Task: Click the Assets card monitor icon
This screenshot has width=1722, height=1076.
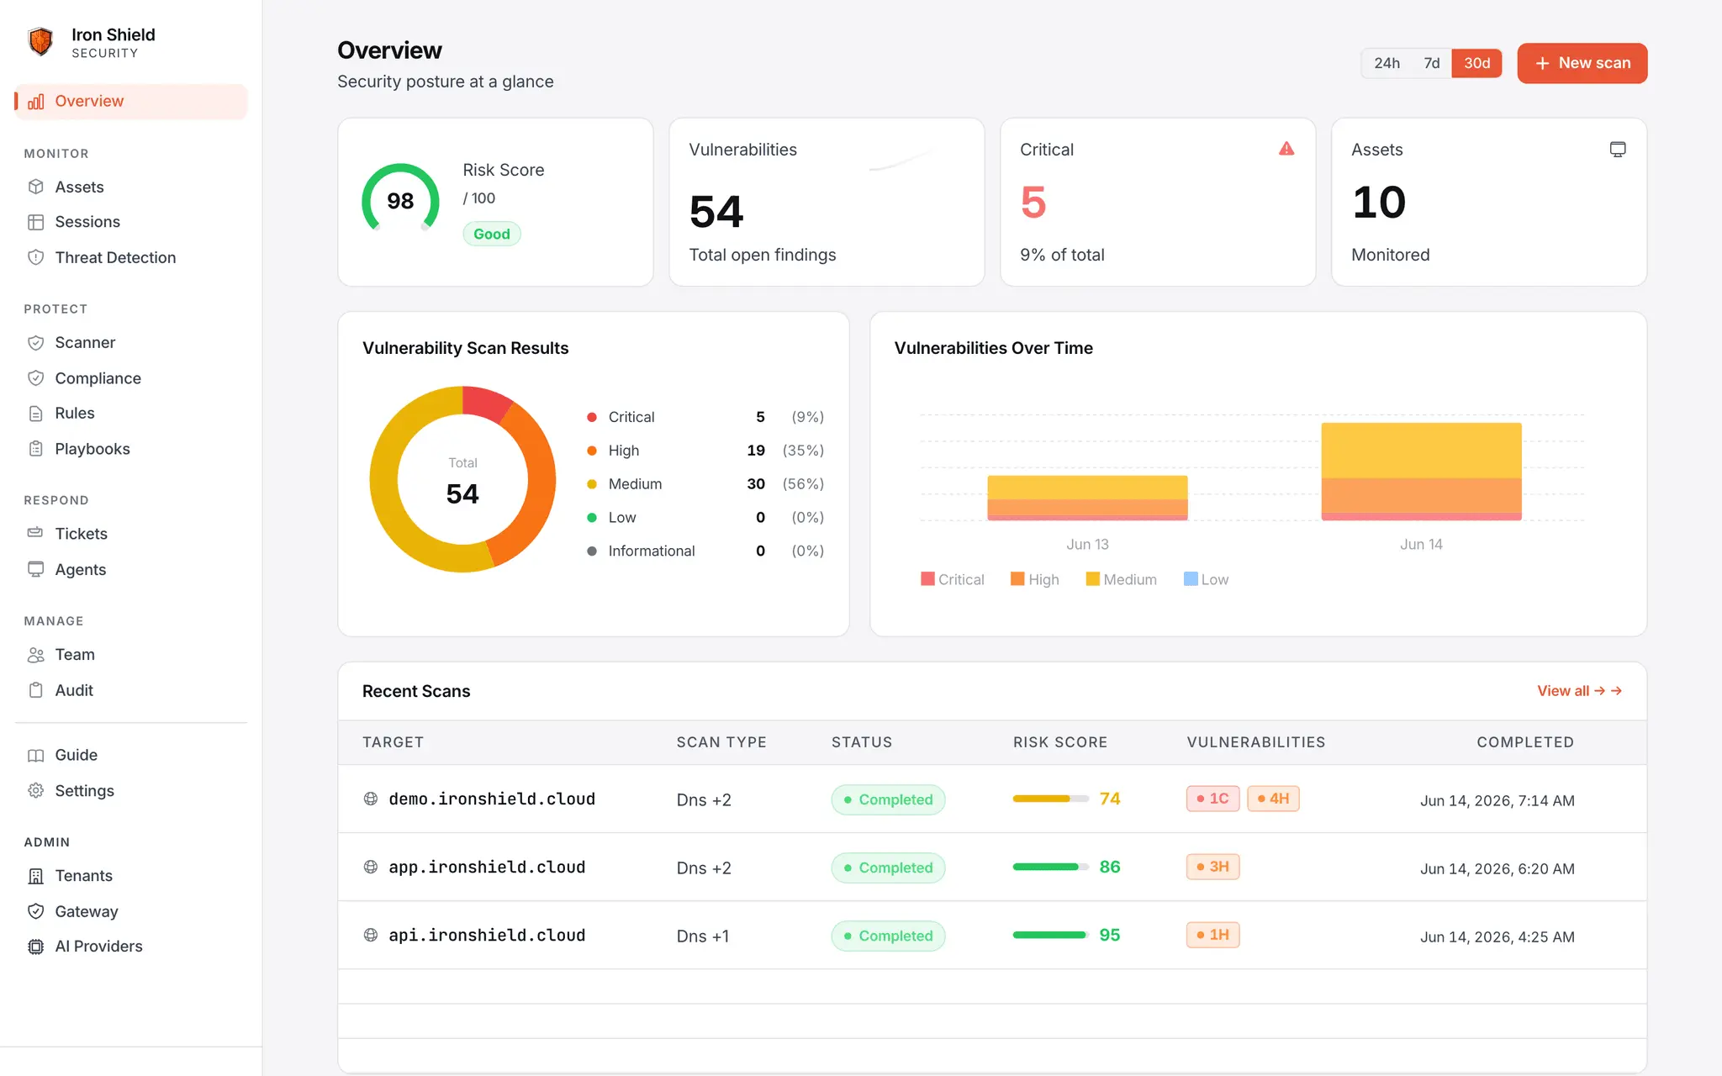Action: tap(1618, 150)
